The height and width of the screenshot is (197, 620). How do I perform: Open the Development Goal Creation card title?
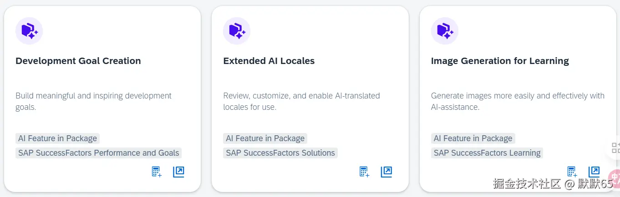(78, 61)
